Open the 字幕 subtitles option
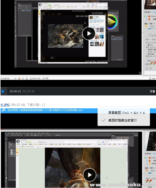156x188 pixels. pyautogui.click(x=153, y=92)
